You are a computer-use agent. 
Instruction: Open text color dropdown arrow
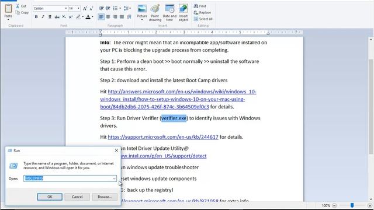pyautogui.click(x=92, y=17)
